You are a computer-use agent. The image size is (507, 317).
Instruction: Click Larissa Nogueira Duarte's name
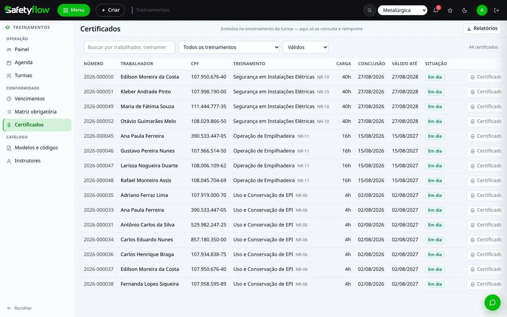click(x=149, y=166)
